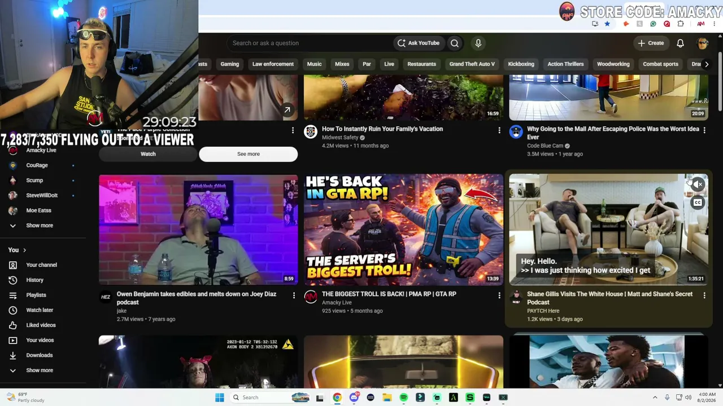Image resolution: width=723 pixels, height=406 pixels.
Task: Click the search magnifier button
Action: (x=455, y=43)
